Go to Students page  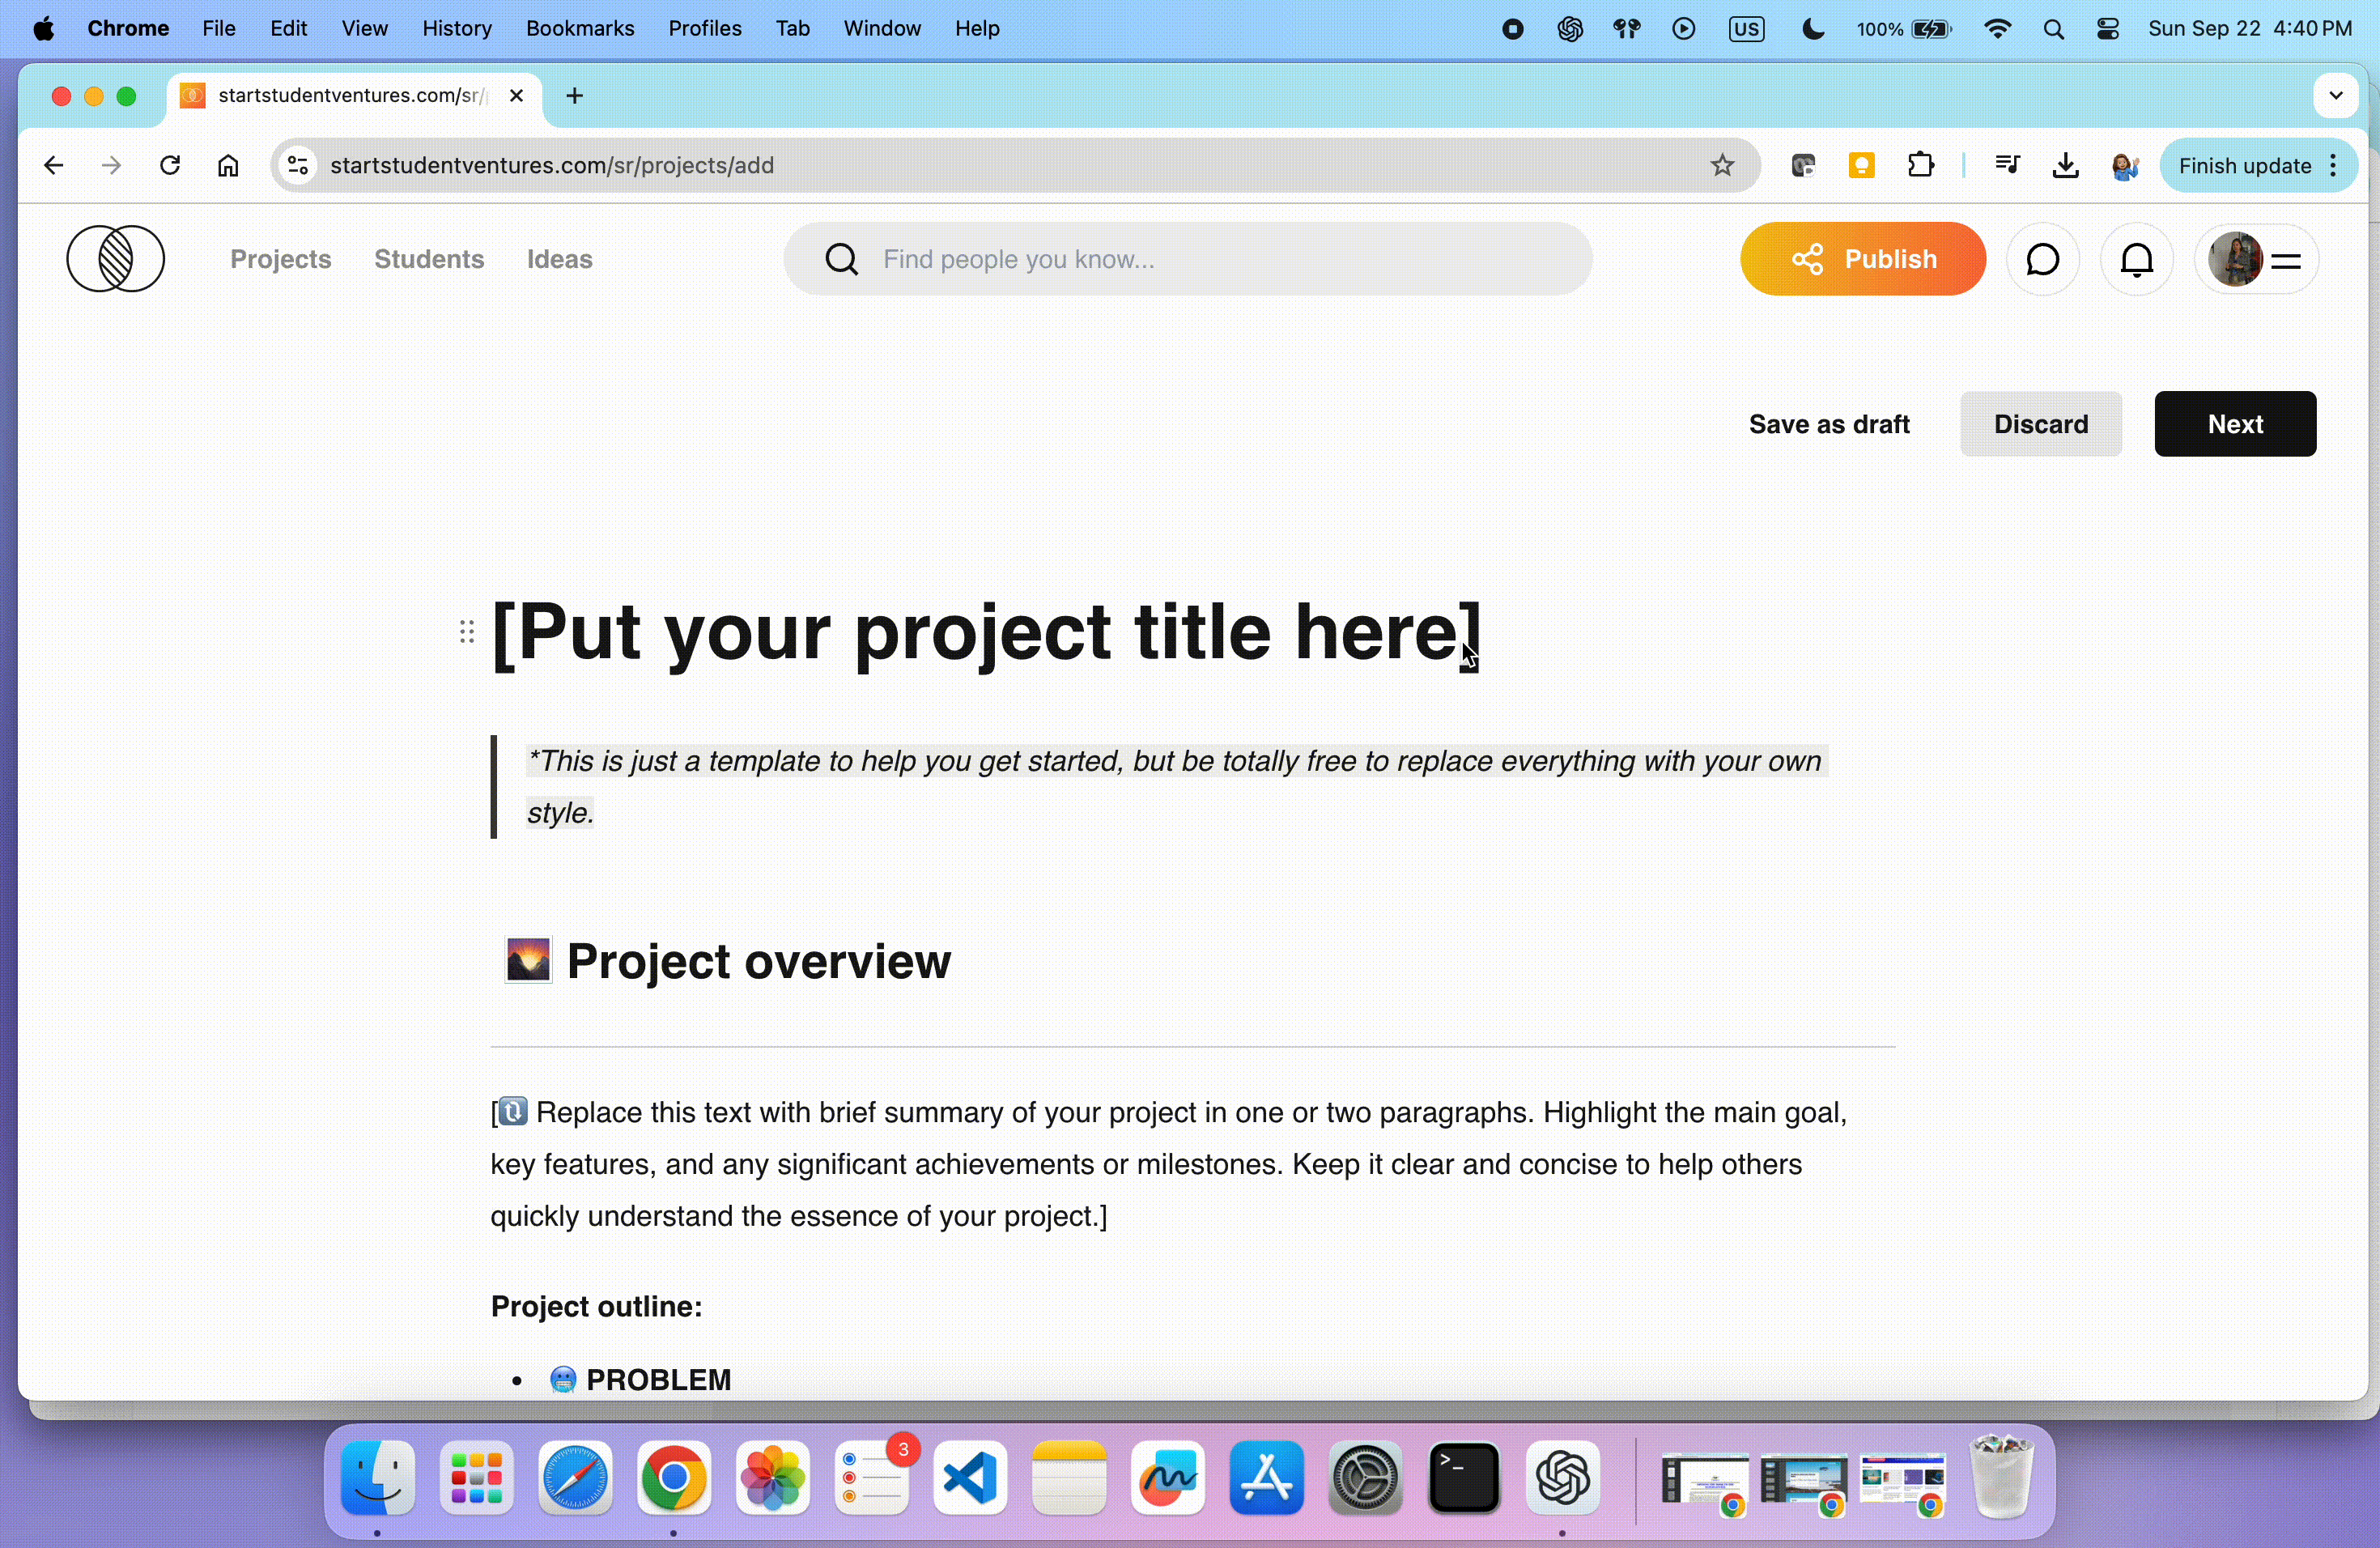(x=429, y=259)
